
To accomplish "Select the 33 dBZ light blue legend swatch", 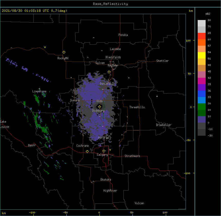I will click(x=202, y=100).
